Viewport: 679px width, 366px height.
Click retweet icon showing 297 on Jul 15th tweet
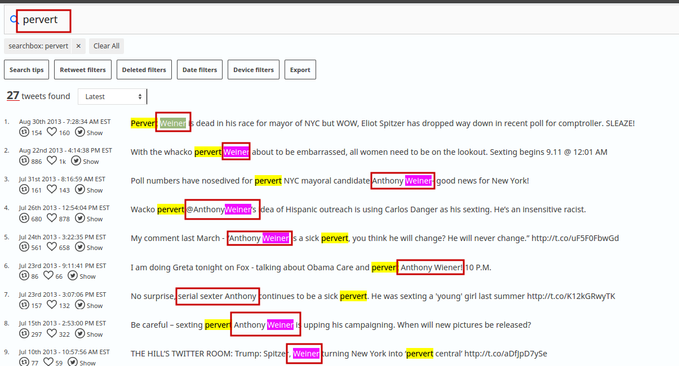24,333
